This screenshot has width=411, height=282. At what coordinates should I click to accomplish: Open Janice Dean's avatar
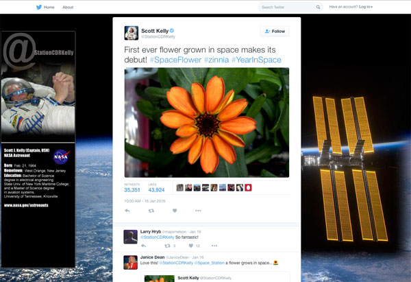click(x=131, y=262)
